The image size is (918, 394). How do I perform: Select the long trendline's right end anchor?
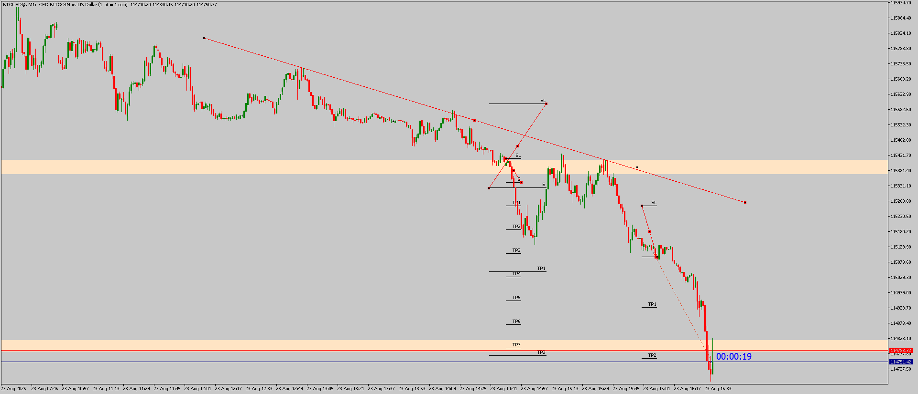[745, 202]
